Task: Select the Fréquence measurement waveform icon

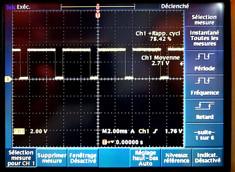Action: click(x=204, y=81)
